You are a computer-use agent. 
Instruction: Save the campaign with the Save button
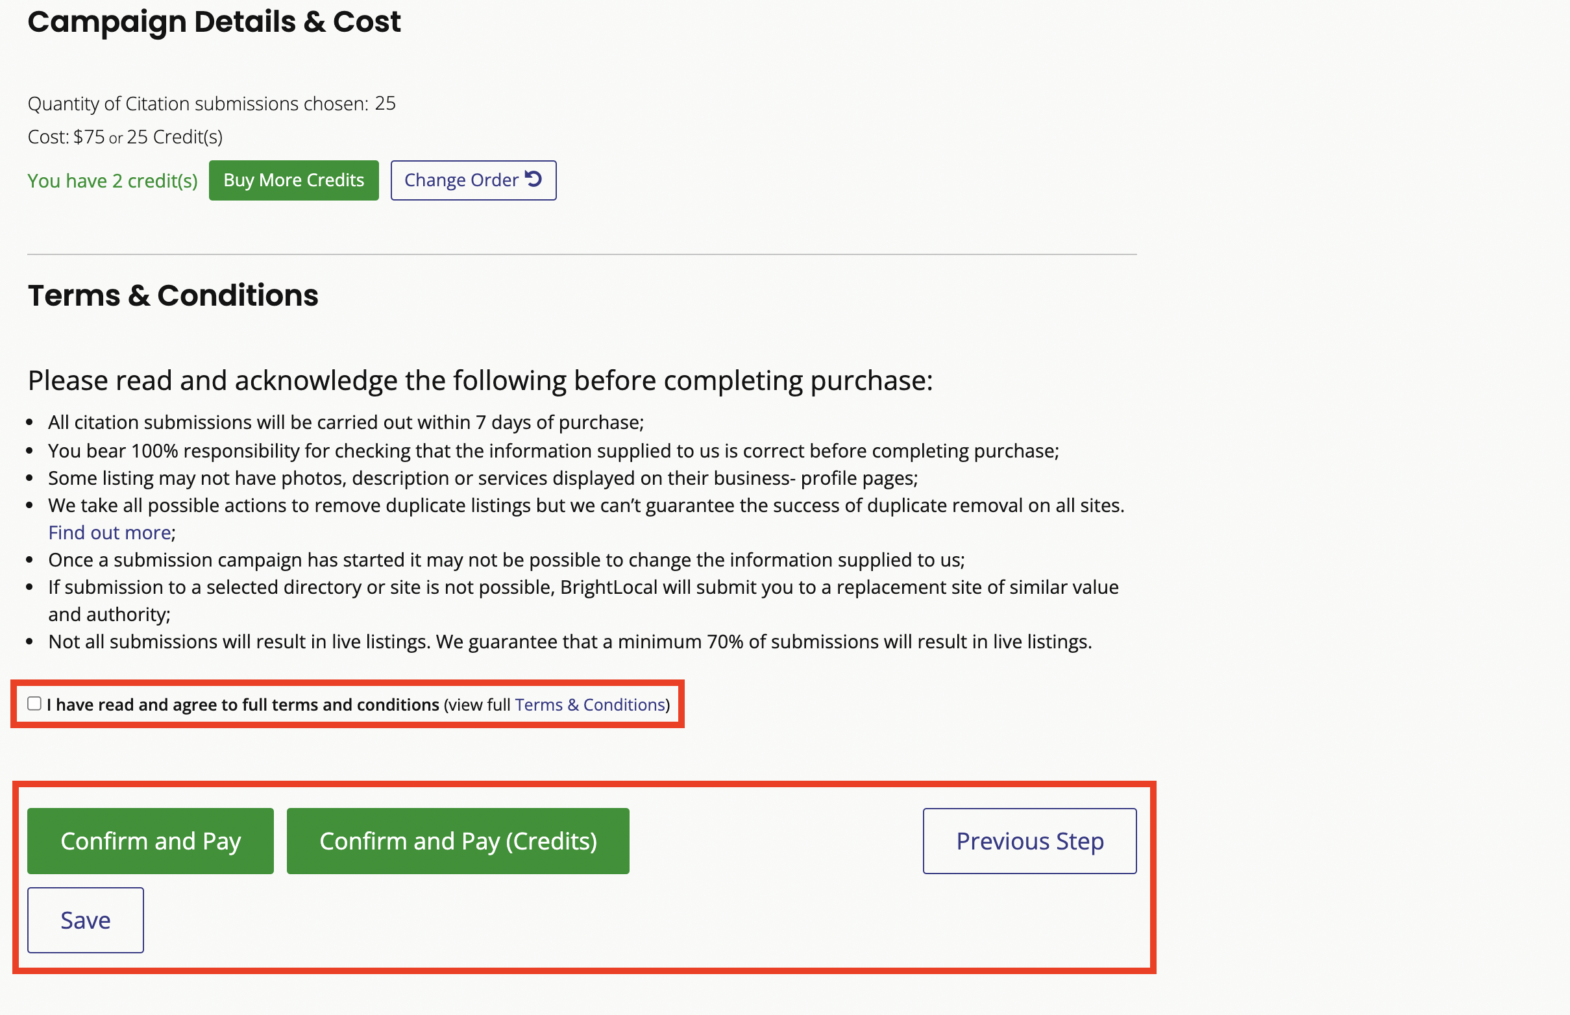pyautogui.click(x=86, y=920)
